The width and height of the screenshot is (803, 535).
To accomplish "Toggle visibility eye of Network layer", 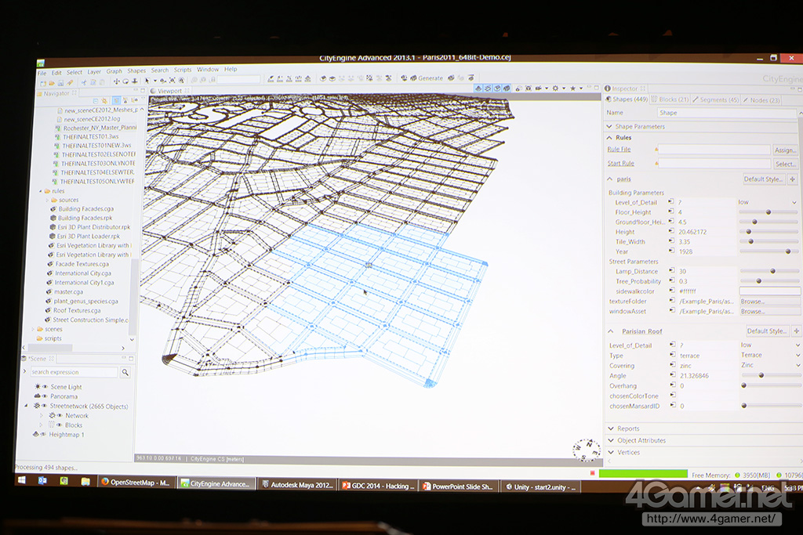I will point(59,416).
